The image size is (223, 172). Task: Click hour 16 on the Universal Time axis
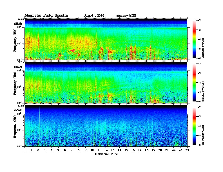[x=133, y=150]
